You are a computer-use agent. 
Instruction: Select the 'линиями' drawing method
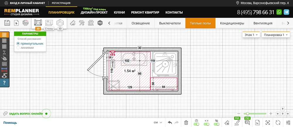(x=18, y=48)
